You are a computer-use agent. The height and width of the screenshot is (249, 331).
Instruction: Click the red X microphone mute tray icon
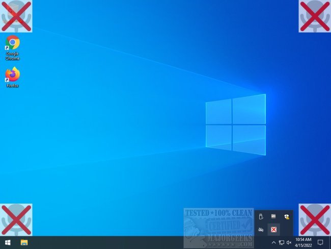click(273, 230)
